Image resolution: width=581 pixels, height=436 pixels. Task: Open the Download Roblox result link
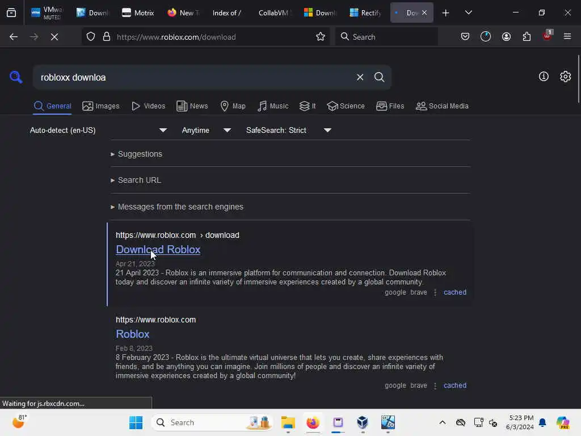click(x=158, y=250)
